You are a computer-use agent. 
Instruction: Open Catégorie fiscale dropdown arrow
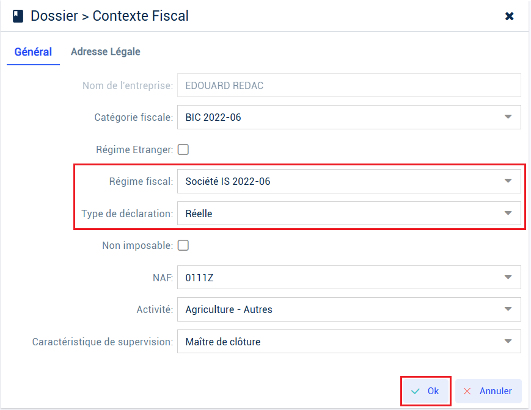coord(508,117)
